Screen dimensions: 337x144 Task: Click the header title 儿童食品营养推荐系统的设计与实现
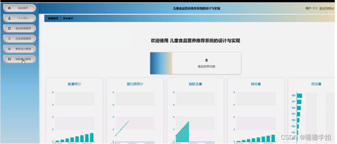(x=197, y=8)
